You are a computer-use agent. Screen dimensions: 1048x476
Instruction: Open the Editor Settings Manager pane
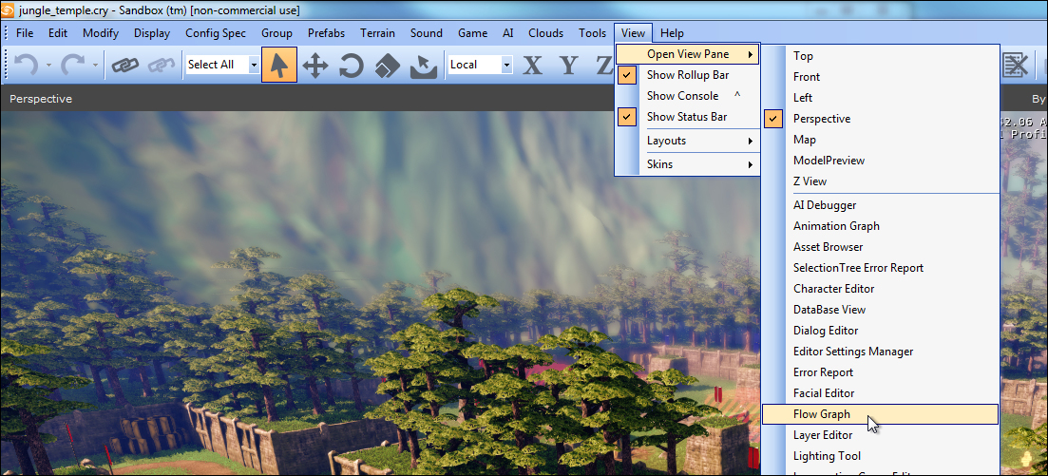(880, 351)
